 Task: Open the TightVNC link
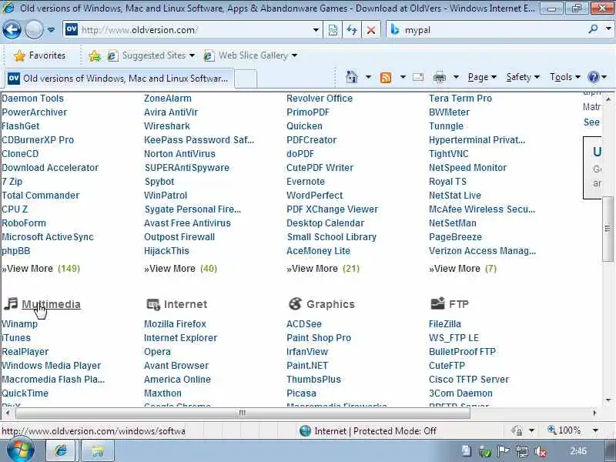[x=449, y=153]
